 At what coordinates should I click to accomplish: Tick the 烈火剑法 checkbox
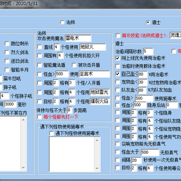pyautogui.click(x=7, y=52)
